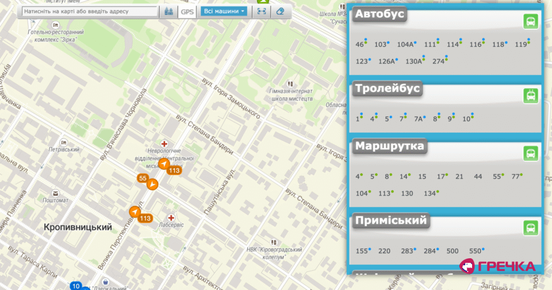Select bus route 116
552x290 pixels.
click(477, 44)
